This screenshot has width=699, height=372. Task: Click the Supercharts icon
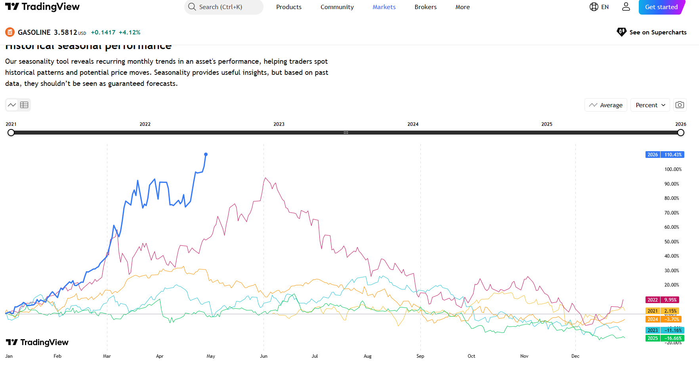[622, 32]
